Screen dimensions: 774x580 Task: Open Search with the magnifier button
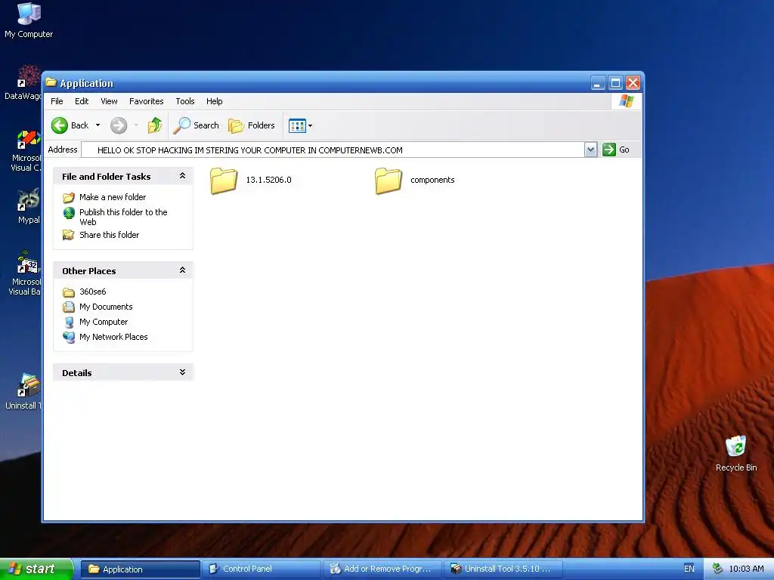[x=196, y=125]
